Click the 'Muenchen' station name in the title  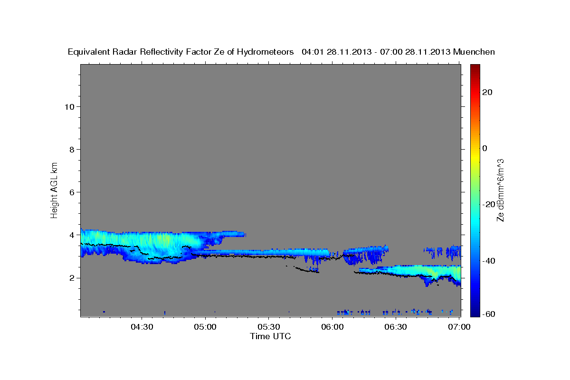(474, 52)
